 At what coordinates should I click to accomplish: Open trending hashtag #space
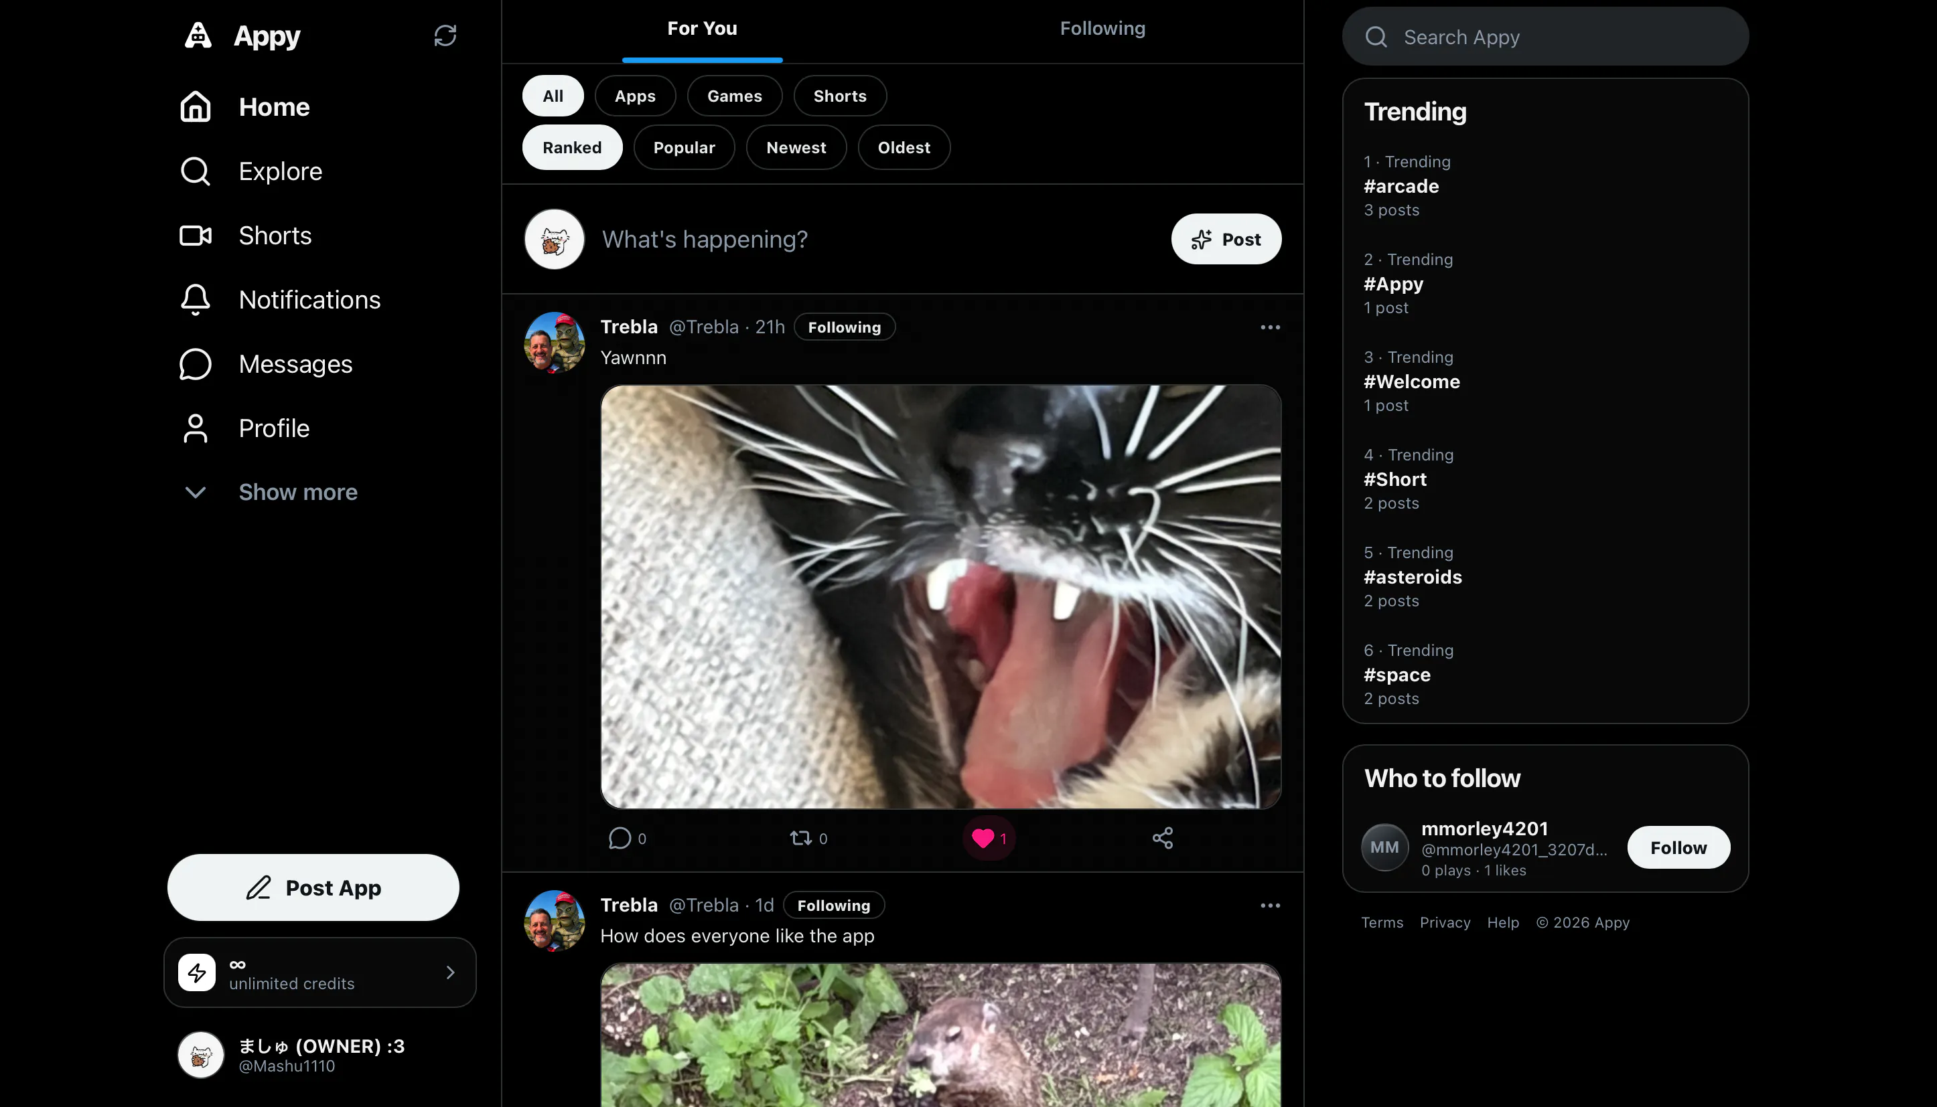tap(1397, 675)
